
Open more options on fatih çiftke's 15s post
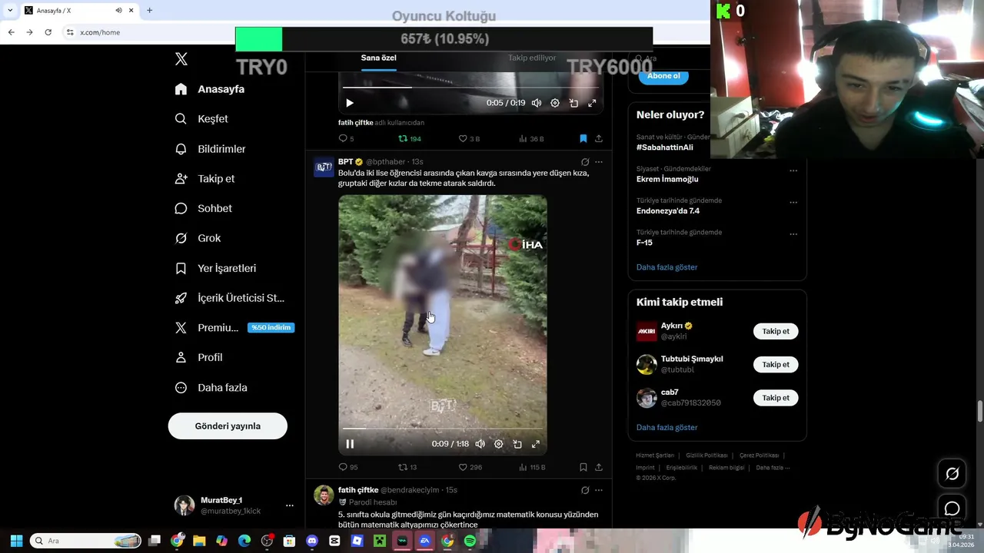[599, 490]
